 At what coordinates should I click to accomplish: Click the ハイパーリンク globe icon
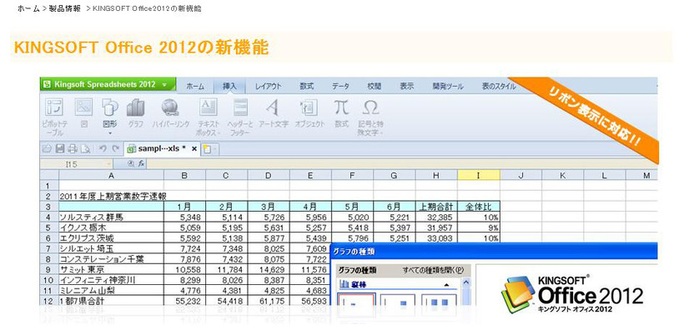coord(170,113)
